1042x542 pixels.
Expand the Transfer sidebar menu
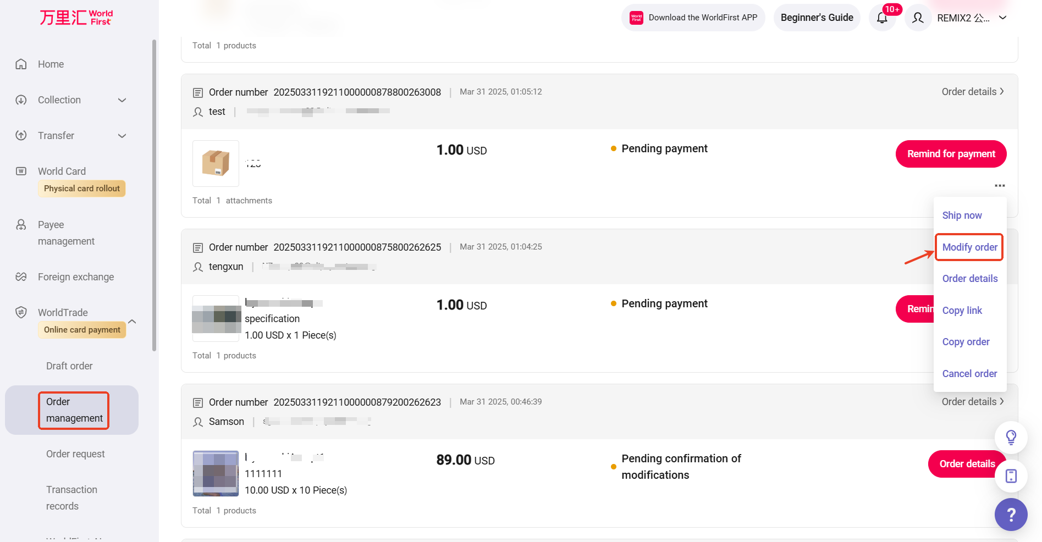(122, 136)
